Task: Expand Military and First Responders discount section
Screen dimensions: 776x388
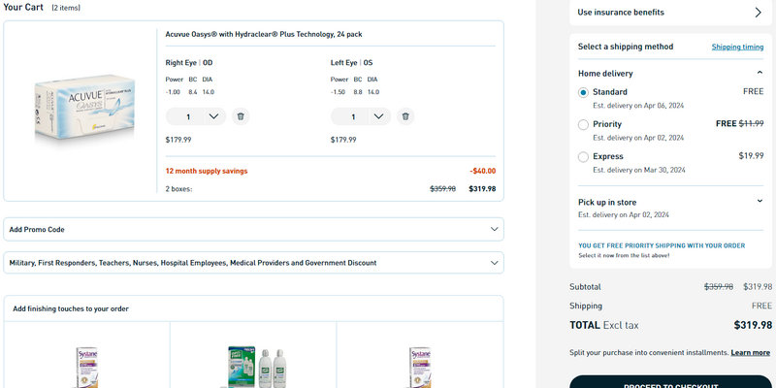Action: (496, 262)
